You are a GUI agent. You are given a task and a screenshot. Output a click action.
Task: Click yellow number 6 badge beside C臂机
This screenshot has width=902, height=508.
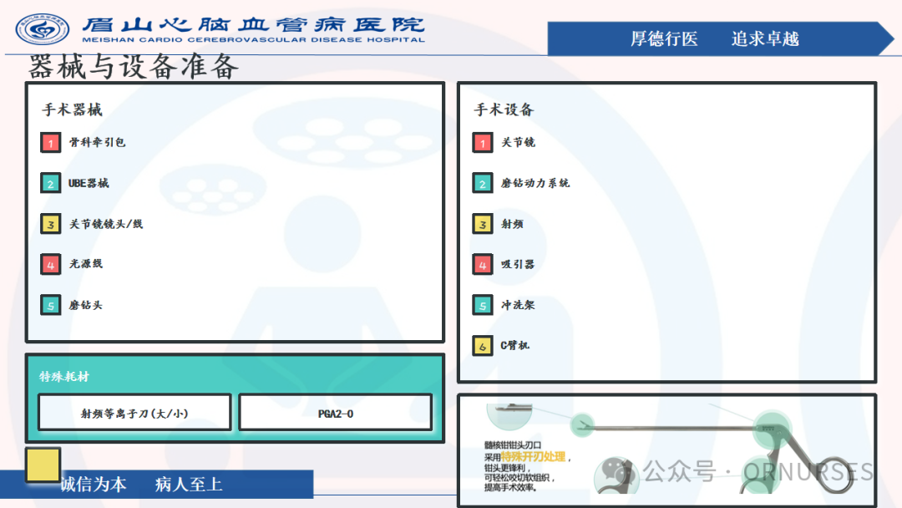pyautogui.click(x=483, y=347)
